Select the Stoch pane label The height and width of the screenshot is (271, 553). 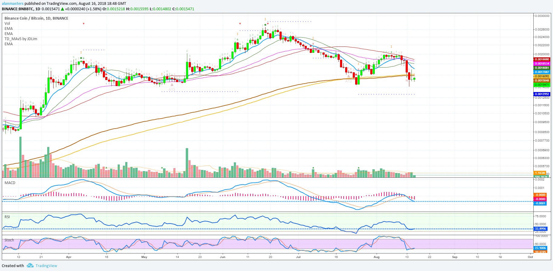pyautogui.click(x=9, y=240)
